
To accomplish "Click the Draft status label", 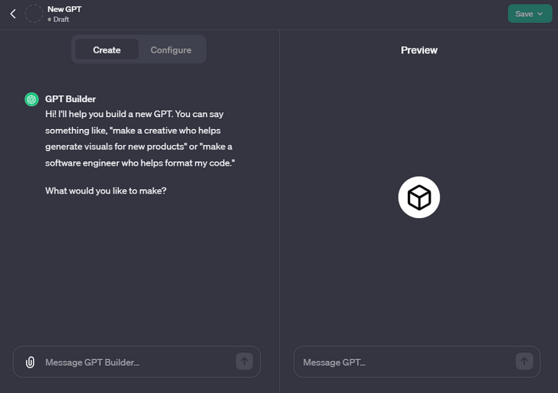I will (x=61, y=19).
